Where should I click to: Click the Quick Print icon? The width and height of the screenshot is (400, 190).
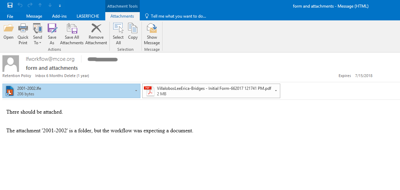point(23,29)
